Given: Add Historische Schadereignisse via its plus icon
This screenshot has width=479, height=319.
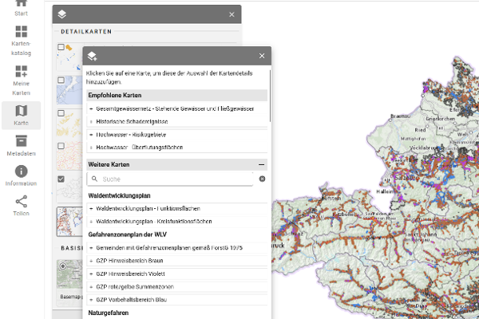Looking at the screenshot, I should (91, 121).
